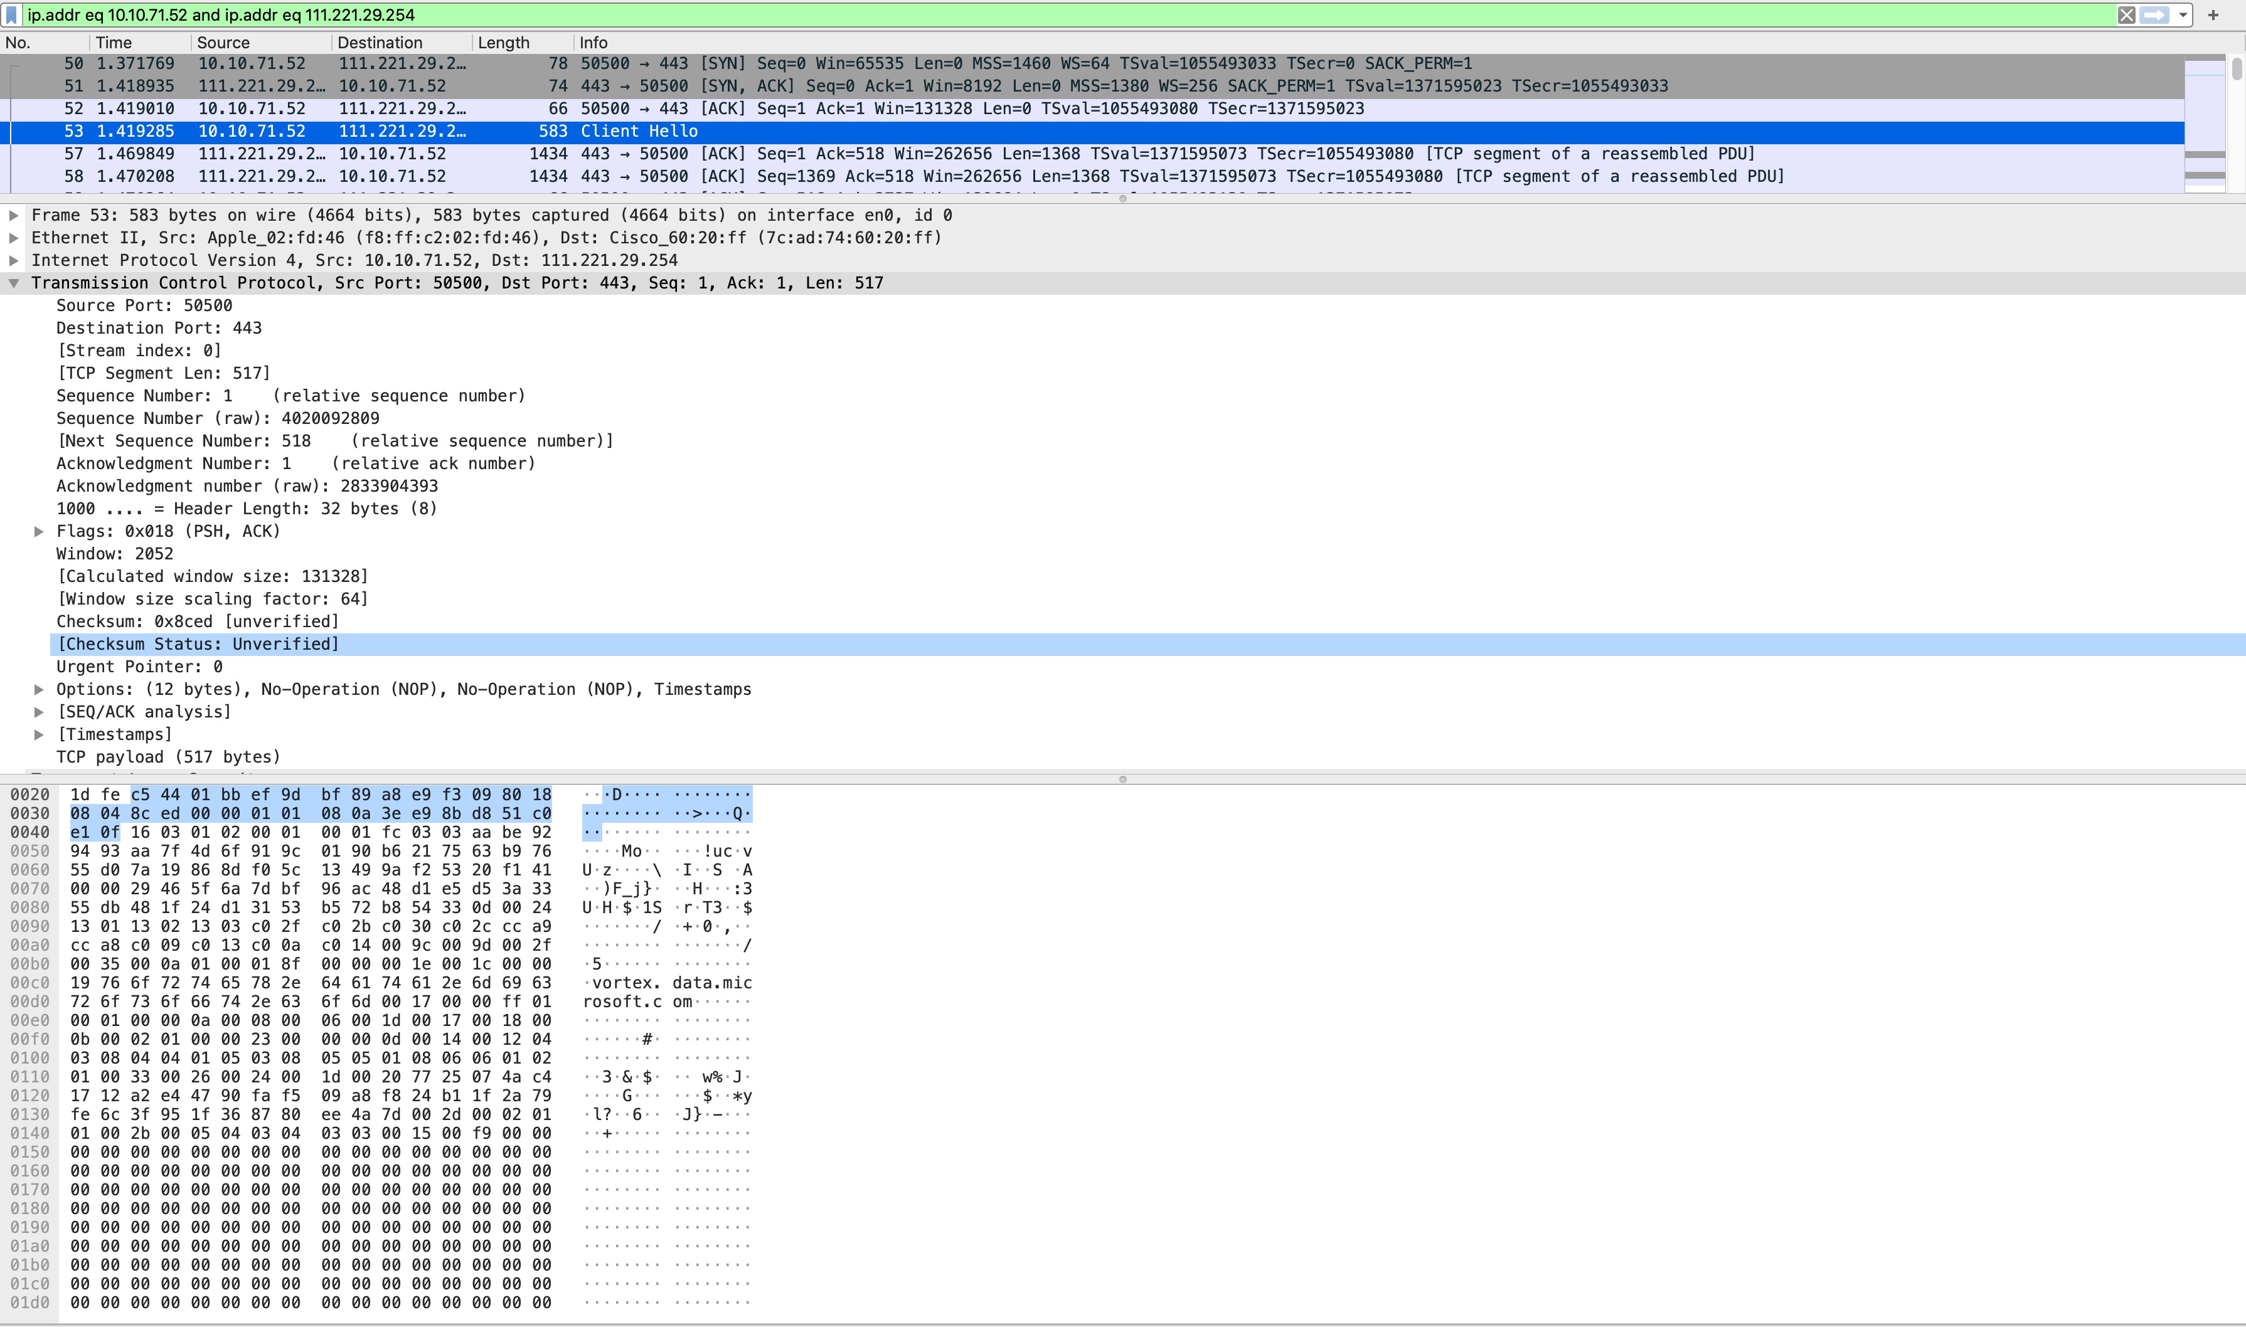
Task: Select the Window: 2052 field
Action: 114,554
